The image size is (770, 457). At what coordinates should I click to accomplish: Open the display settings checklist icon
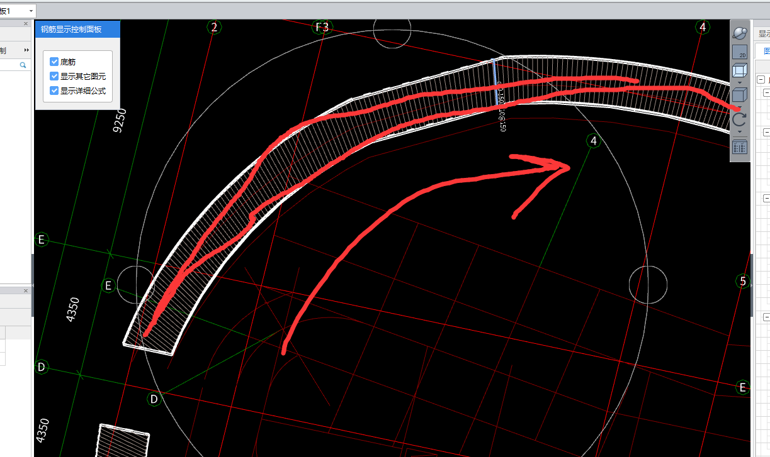(740, 147)
